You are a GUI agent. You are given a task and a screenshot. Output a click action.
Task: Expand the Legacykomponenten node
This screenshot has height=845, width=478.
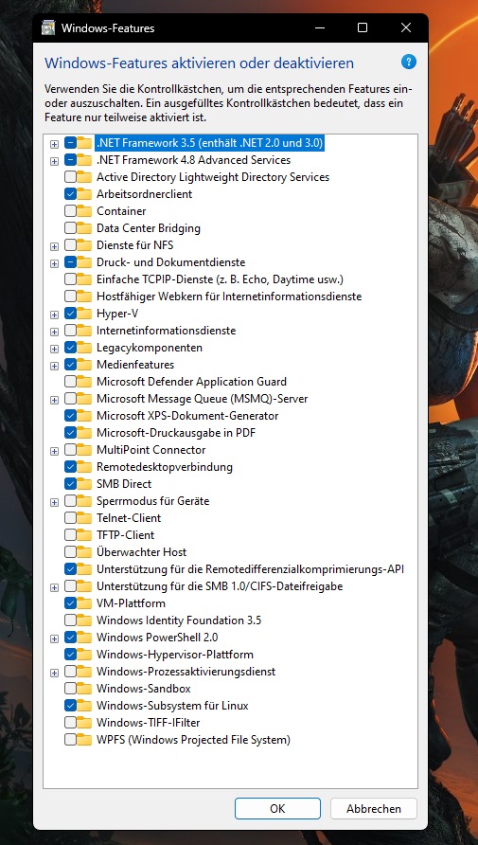pyautogui.click(x=54, y=348)
